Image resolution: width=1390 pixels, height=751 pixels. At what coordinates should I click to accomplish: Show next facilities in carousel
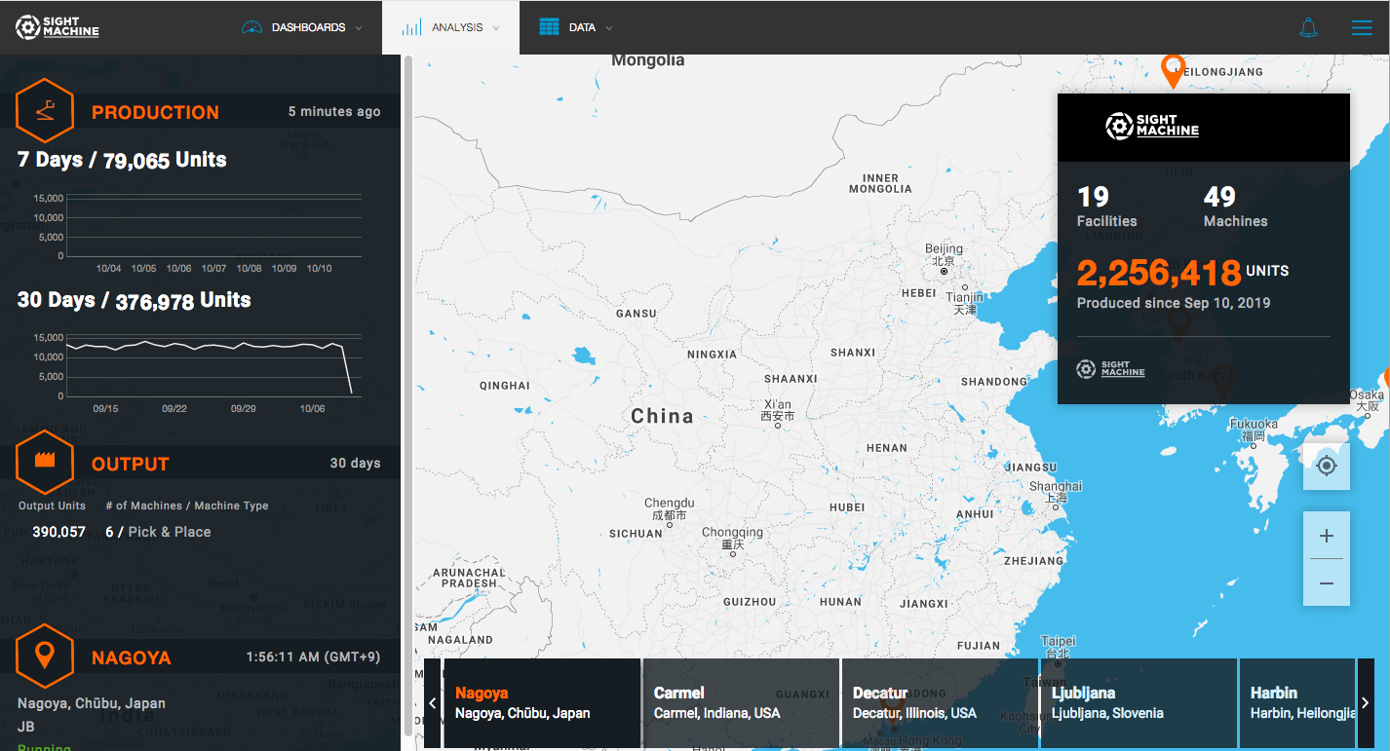(x=1366, y=703)
